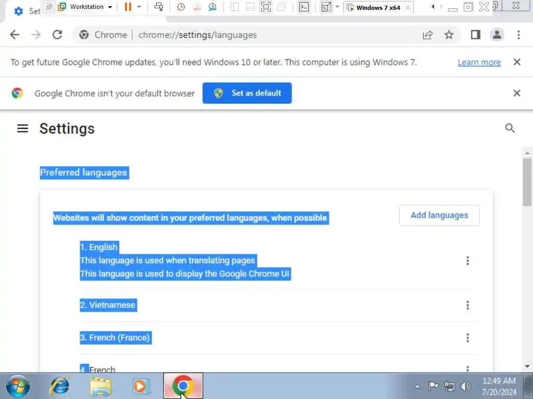Go back with Chrome's back arrow
Image resolution: width=533 pixels, height=399 pixels.
click(15, 35)
